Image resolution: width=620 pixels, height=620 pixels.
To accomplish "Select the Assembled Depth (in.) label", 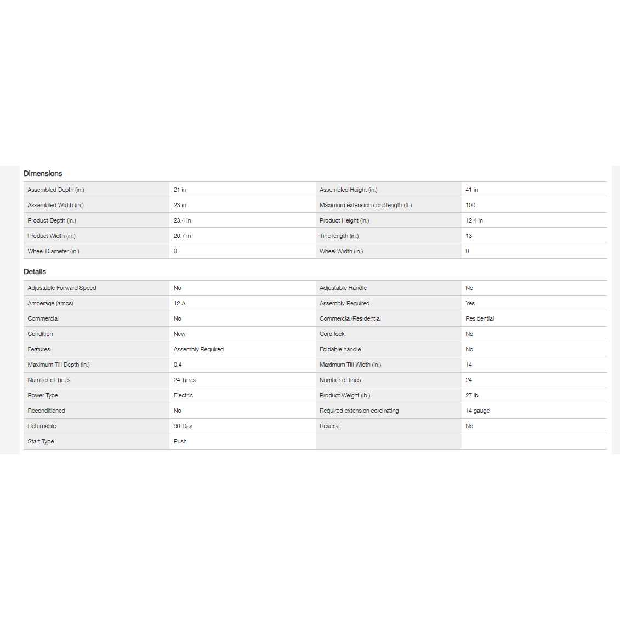I will [x=56, y=190].
